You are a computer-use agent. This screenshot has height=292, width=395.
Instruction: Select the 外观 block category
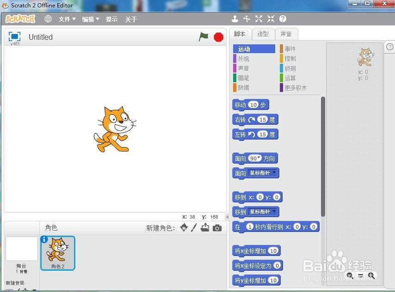pos(254,59)
